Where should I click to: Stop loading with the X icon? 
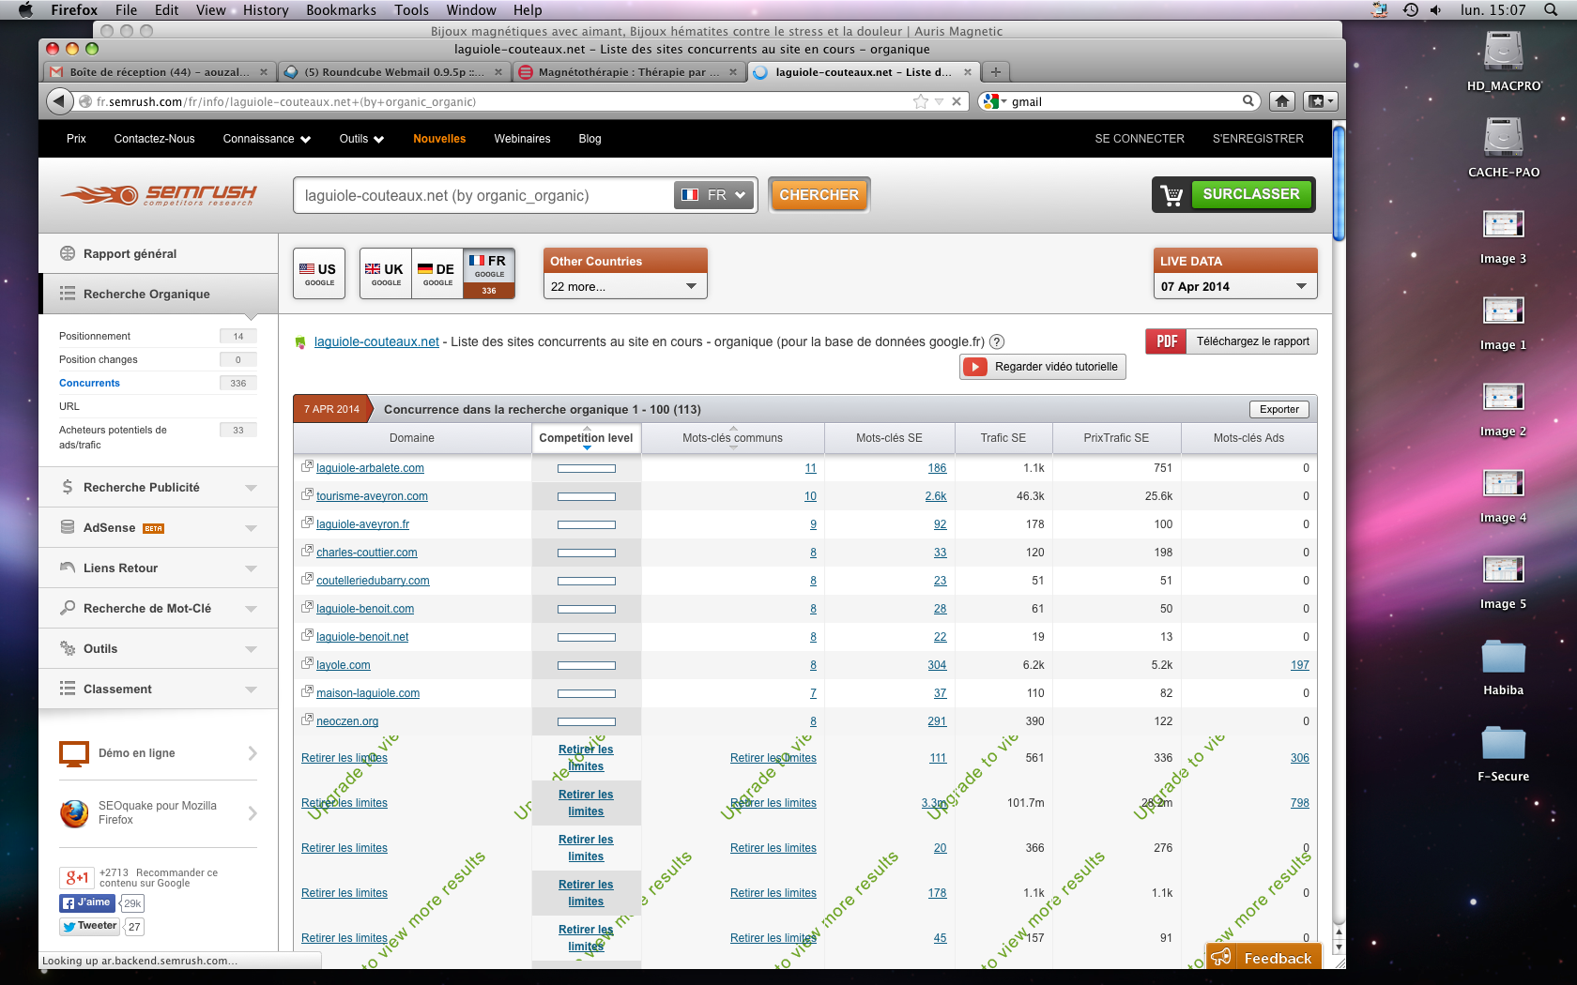[957, 101]
